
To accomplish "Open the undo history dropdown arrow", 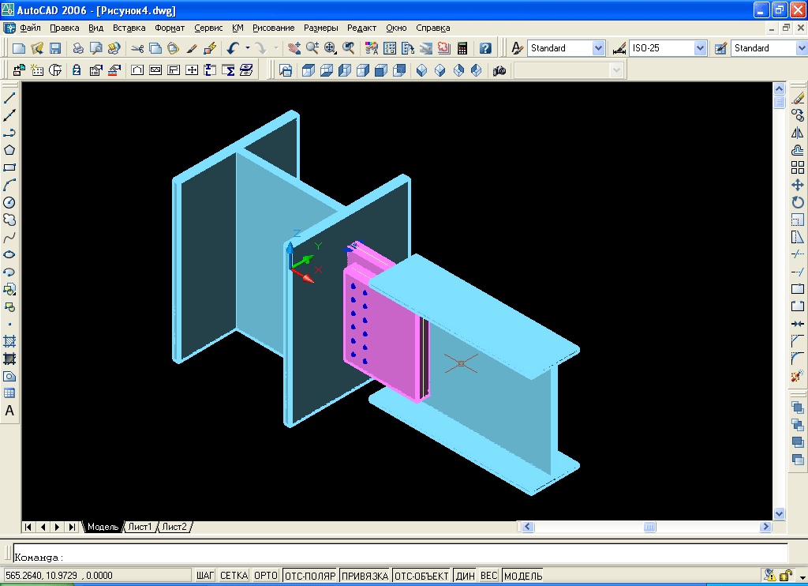I will (x=247, y=48).
